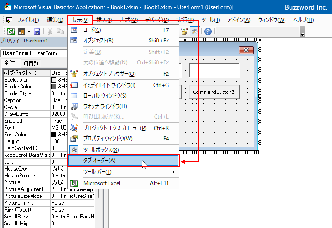Click the BorderColor gray color swatch
The image size is (332, 228).
(x=53, y=87)
